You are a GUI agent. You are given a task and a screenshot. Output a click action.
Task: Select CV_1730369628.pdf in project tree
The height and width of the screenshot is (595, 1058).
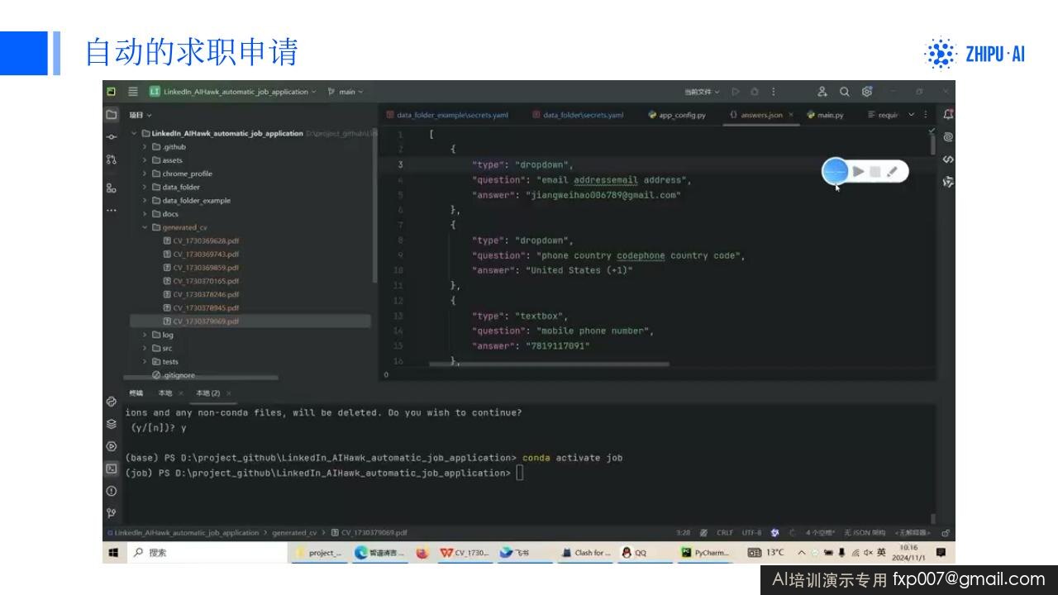(206, 240)
